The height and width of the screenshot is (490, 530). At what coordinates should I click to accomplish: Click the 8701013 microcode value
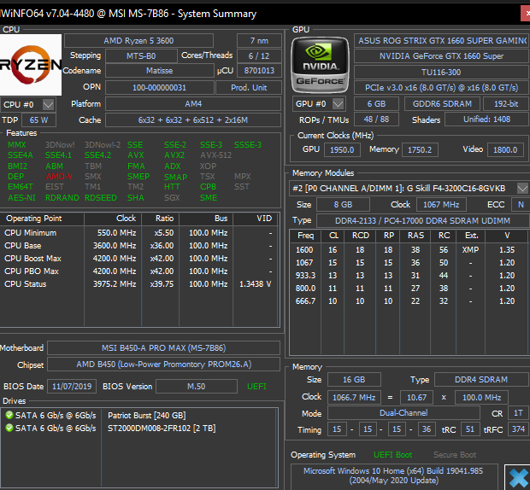tap(259, 71)
